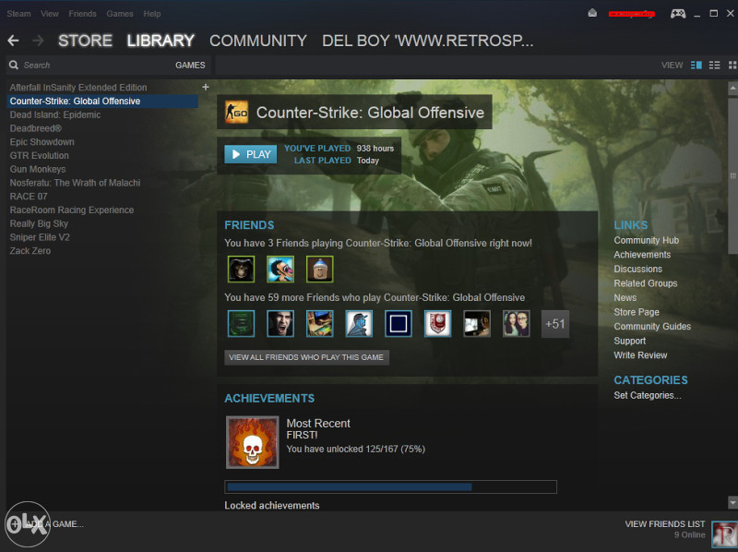Viewport: 738px width, 552px height.
Task: Show the +51 more friends tile
Action: click(555, 324)
